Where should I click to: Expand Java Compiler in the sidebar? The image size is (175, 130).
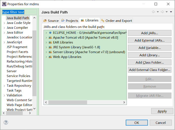[x=4, y=28]
